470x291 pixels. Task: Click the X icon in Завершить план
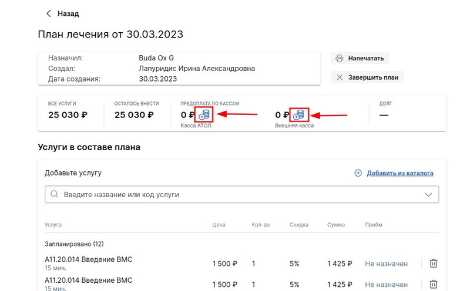(340, 77)
